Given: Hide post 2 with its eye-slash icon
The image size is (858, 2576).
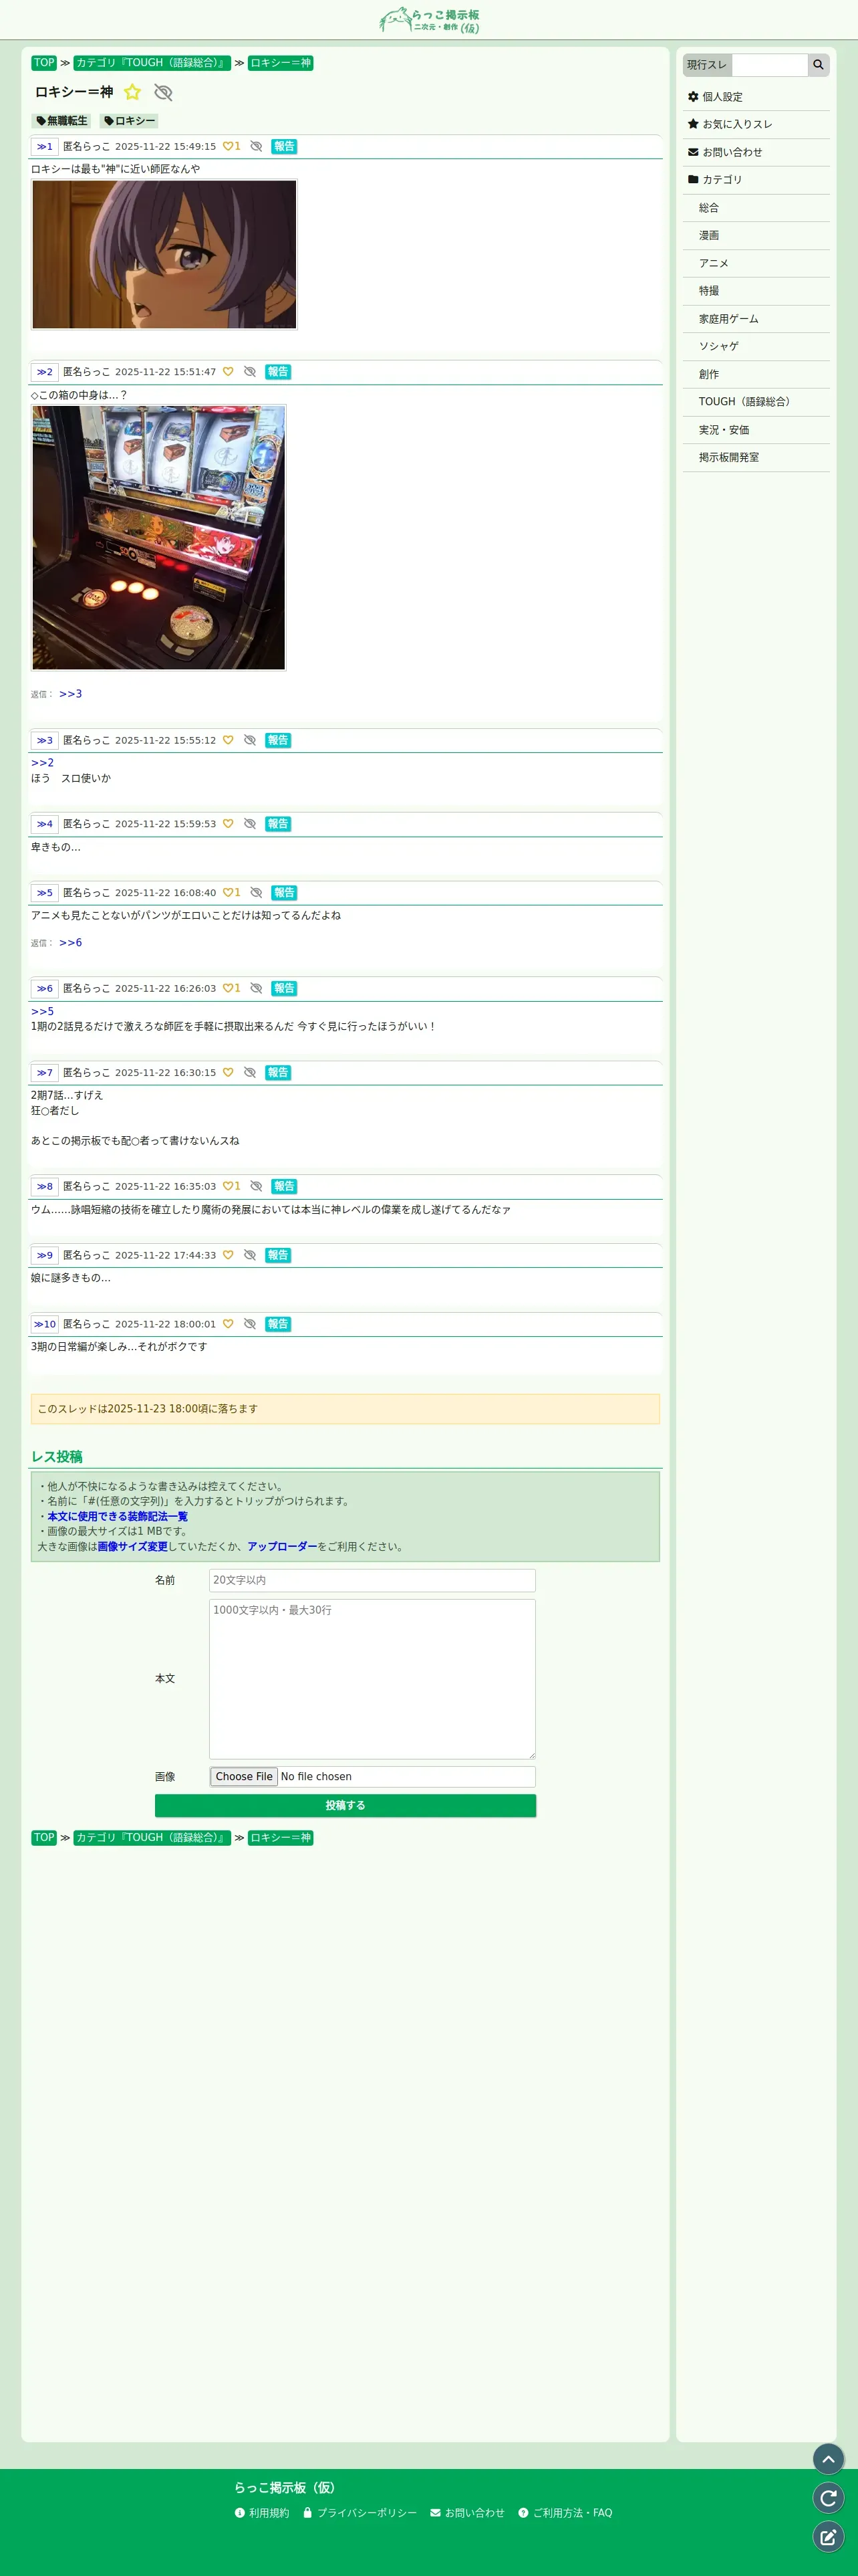Looking at the screenshot, I should coord(250,372).
